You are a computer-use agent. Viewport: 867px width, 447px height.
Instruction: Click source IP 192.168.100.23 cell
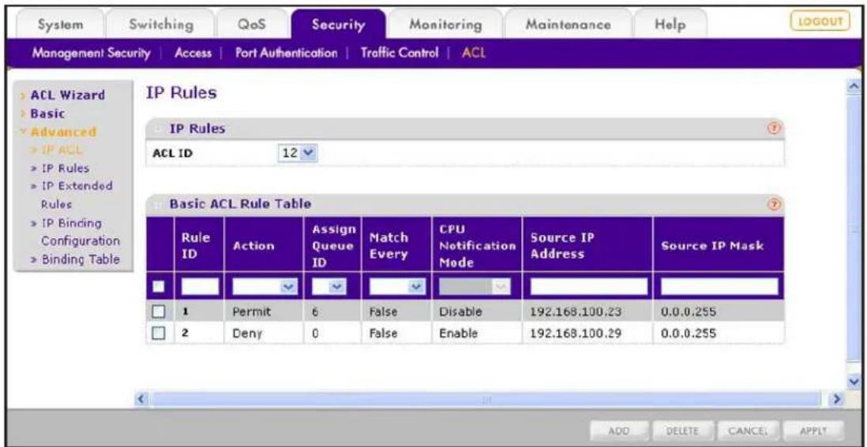click(x=587, y=312)
